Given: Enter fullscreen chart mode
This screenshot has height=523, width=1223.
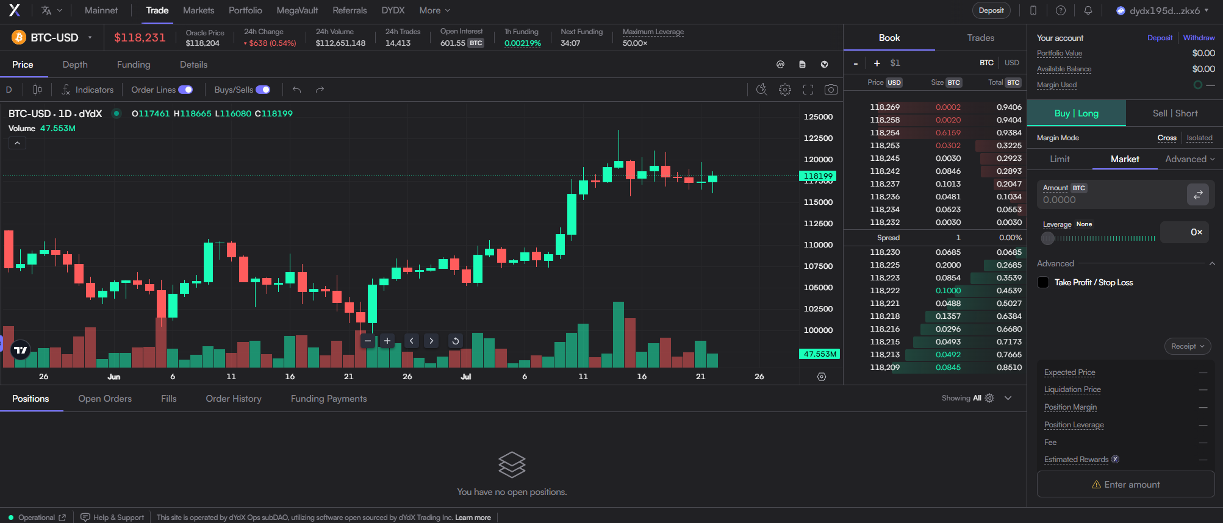Looking at the screenshot, I should [x=808, y=90].
